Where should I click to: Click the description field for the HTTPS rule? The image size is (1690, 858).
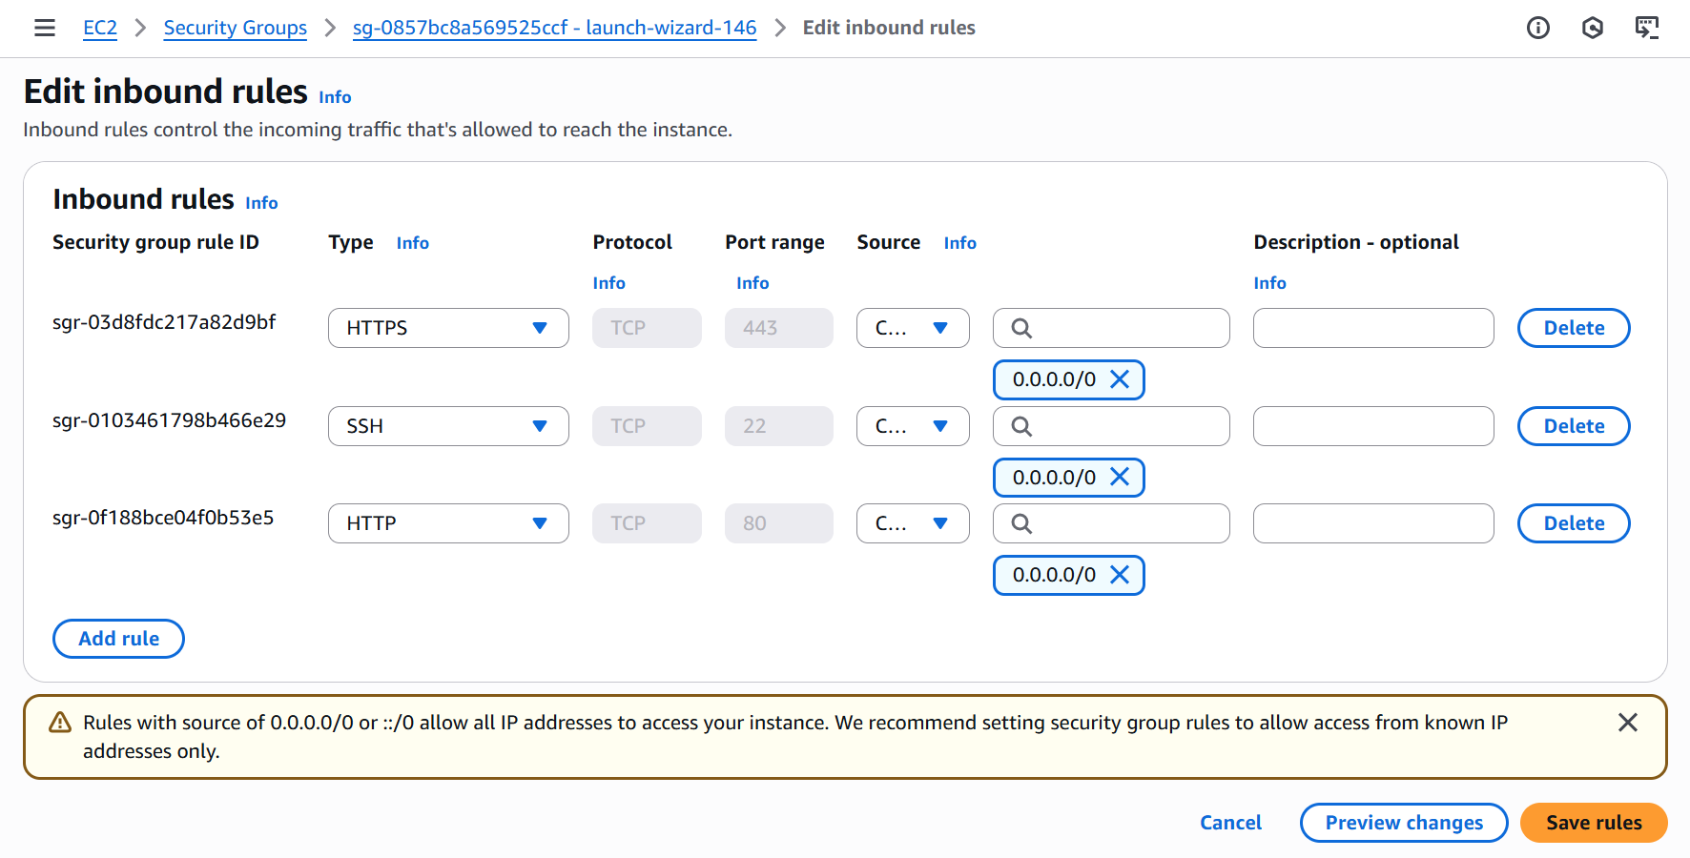coord(1373,327)
